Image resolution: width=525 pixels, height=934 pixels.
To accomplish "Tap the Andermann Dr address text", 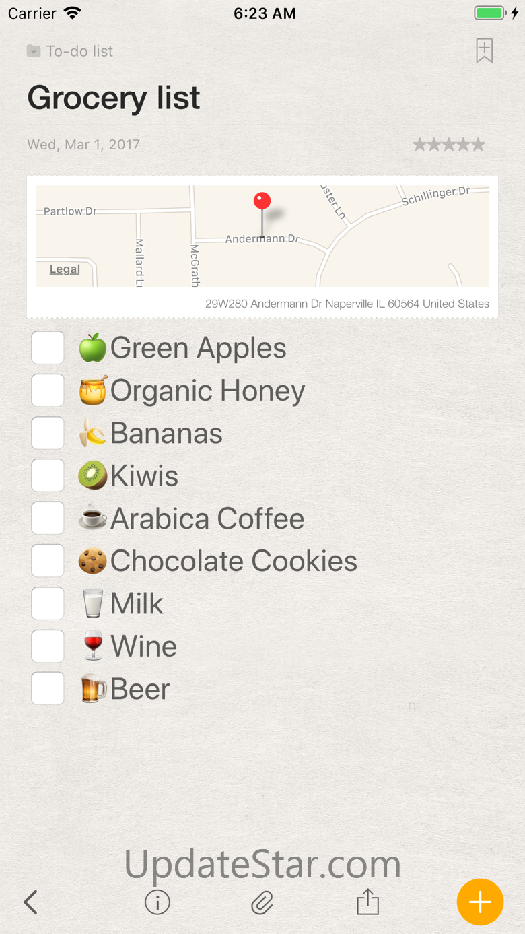I will [347, 304].
